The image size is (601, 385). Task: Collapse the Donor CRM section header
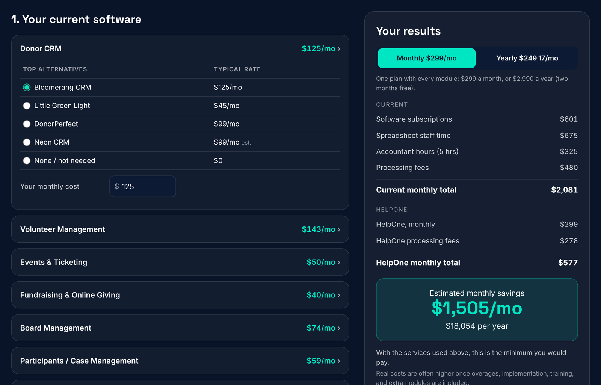pyautogui.click(x=180, y=49)
